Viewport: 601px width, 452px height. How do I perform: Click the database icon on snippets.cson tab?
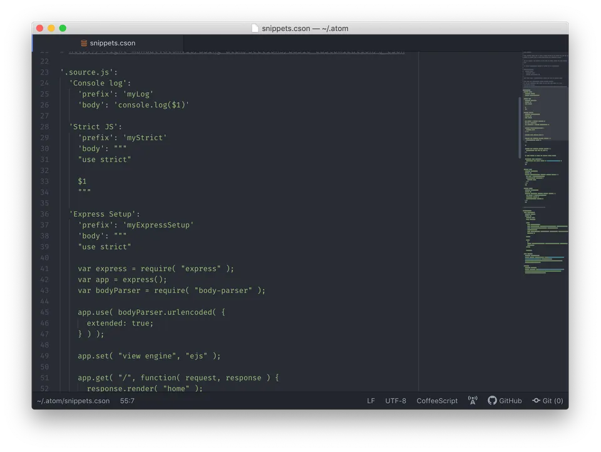(84, 43)
